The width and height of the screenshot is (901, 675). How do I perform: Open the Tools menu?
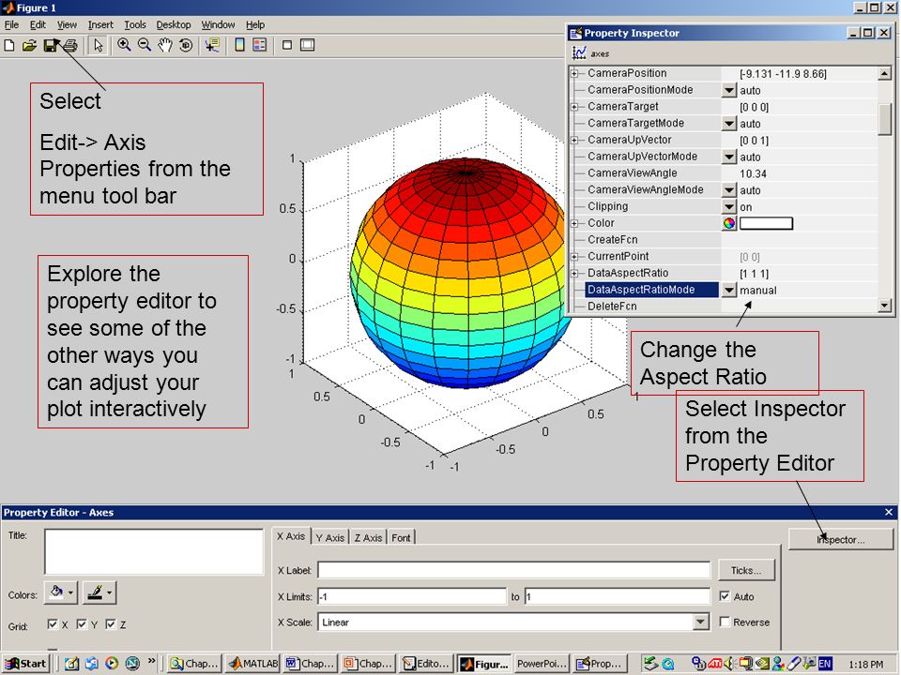click(x=135, y=24)
